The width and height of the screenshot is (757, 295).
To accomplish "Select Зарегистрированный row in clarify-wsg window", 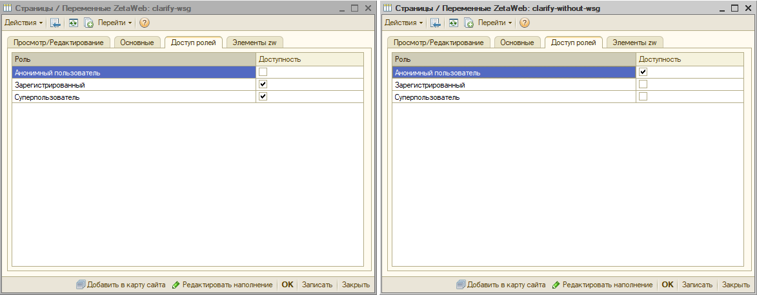I will 188,84.
